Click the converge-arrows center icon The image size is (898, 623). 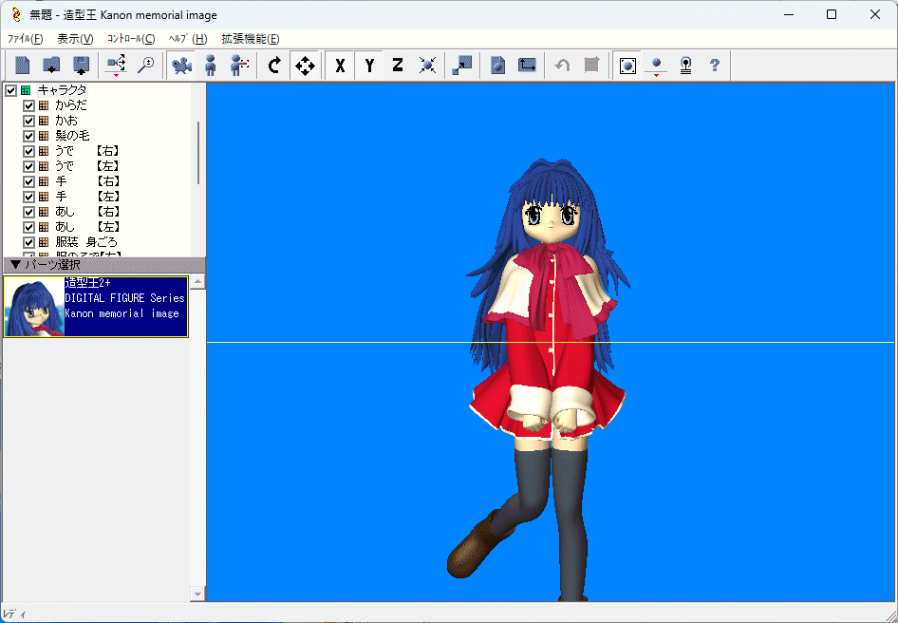[427, 66]
